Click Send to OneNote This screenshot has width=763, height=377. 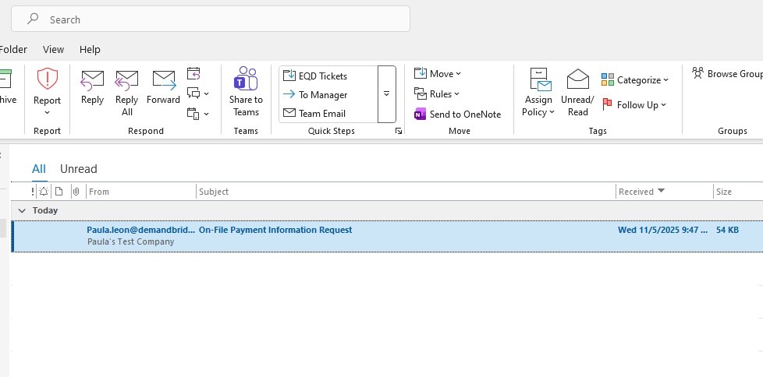[457, 115]
